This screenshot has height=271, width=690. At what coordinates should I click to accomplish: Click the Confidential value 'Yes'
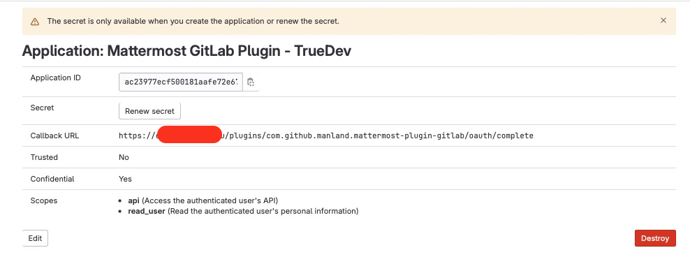click(125, 179)
